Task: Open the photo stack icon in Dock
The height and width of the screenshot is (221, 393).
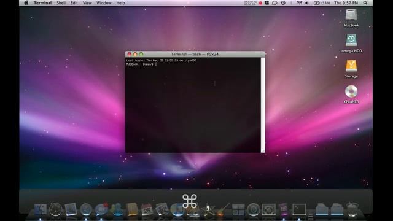Action: coord(162,209)
